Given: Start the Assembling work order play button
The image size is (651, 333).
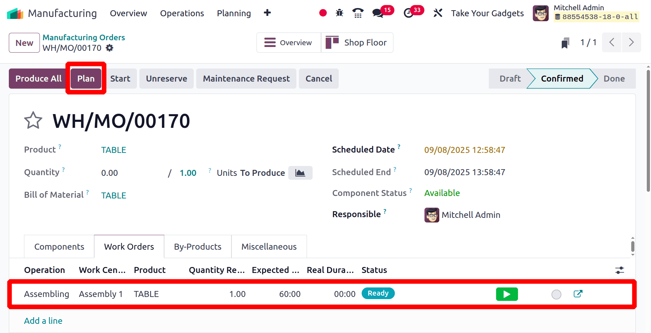Looking at the screenshot, I should tap(507, 294).
